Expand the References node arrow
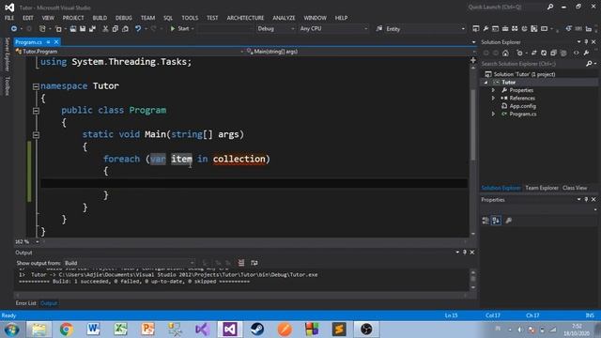This screenshot has height=338, width=601. point(493,99)
